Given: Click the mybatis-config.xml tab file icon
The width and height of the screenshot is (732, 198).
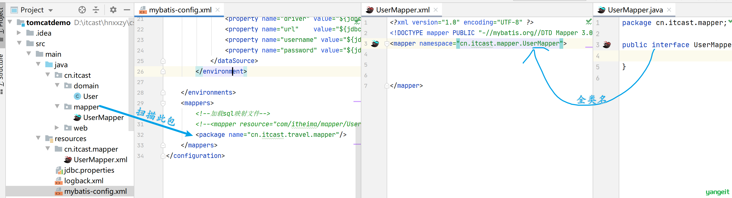Looking at the screenshot, I should coord(143,10).
